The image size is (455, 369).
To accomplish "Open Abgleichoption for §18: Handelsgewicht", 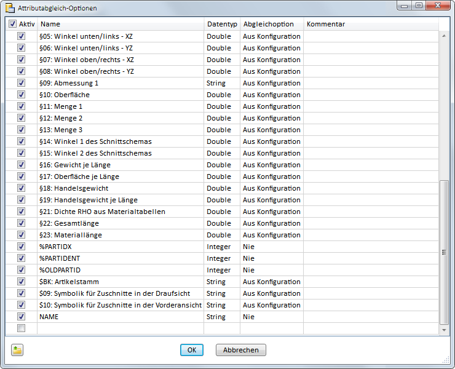I will 272,188.
